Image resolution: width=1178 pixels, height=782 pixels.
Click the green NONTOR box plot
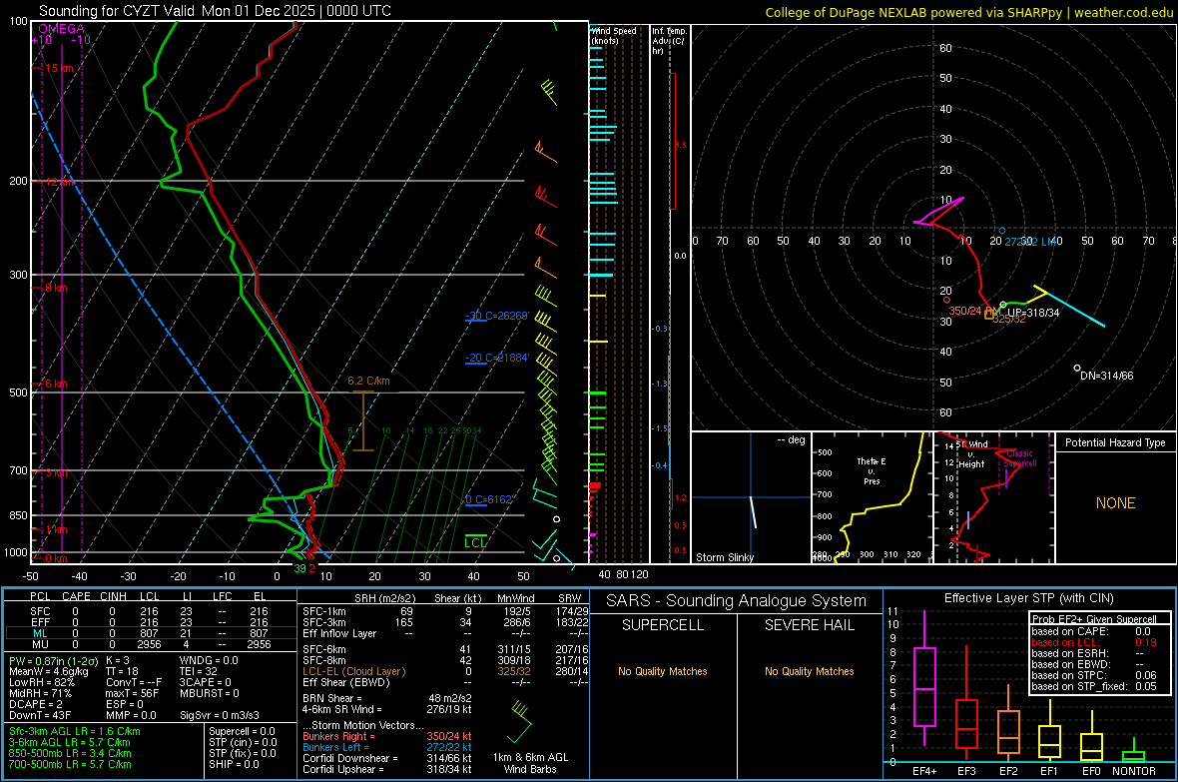pos(1134,752)
